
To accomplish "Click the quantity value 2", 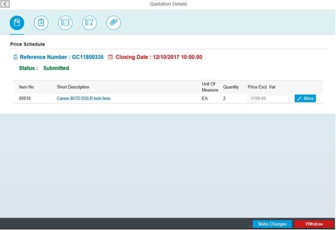I will pyautogui.click(x=224, y=99).
